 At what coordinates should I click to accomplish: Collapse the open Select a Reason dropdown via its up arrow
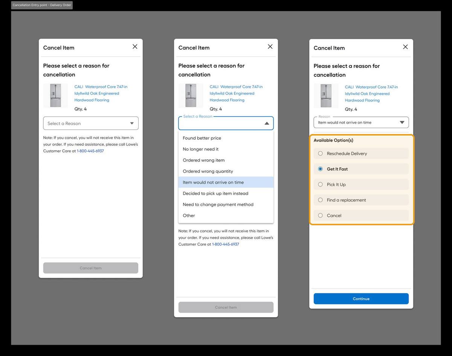[x=267, y=123]
